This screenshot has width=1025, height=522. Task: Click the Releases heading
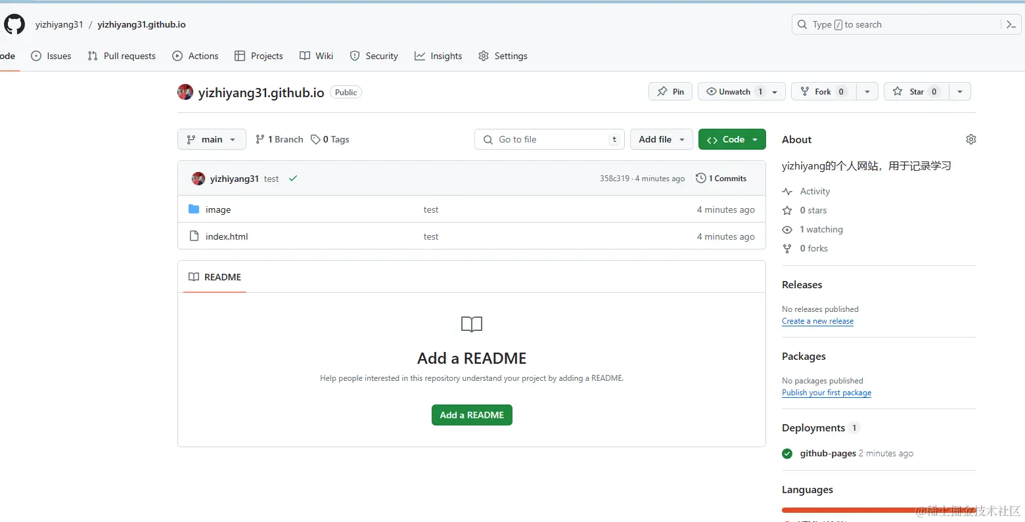(802, 284)
